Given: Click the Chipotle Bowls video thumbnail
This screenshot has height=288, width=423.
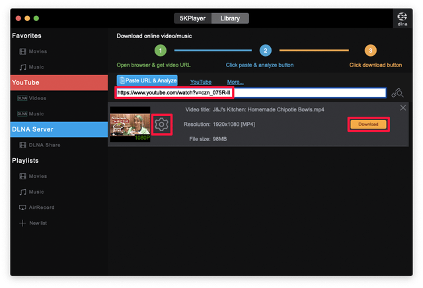Looking at the screenshot, I should tap(130, 125).
